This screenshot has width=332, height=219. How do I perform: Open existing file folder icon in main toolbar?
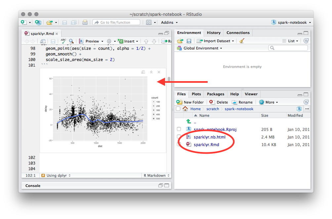[49, 22]
